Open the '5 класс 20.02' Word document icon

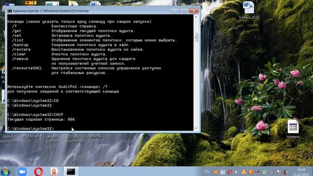tap(248, 8)
